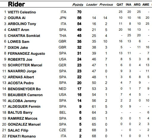Select FENATI Romano in last row
The width and height of the screenshot is (152, 139).
point(22,136)
